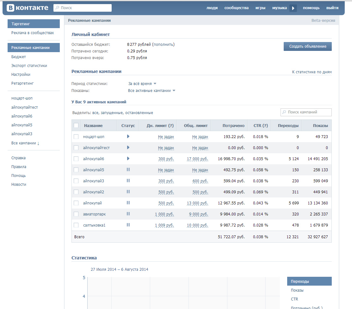
Task: Edit daily limit '1 000 руб.' for авиаторпарк
Action: (x=164, y=214)
